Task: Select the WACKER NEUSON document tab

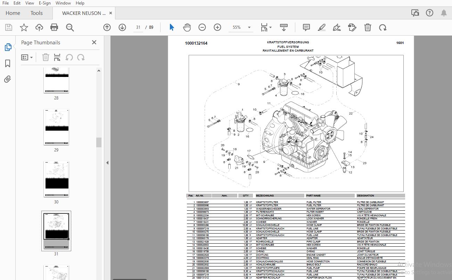Action: [84, 13]
